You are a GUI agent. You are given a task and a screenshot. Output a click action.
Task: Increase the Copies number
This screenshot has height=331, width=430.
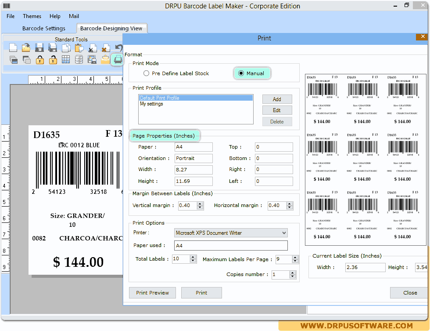pos(292,273)
